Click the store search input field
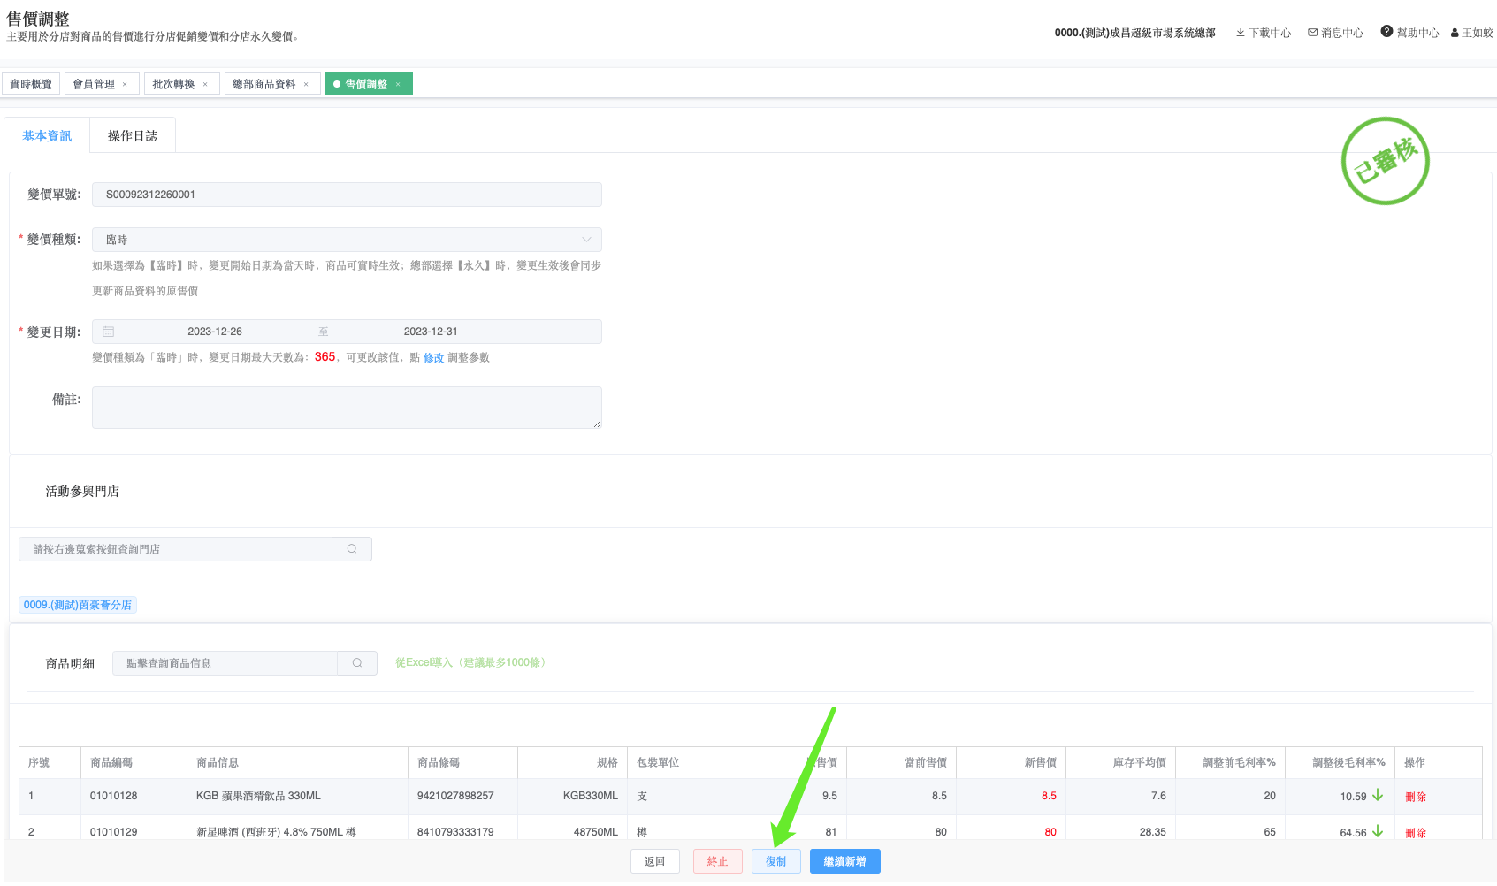Image resolution: width=1497 pixels, height=886 pixels. [x=176, y=549]
